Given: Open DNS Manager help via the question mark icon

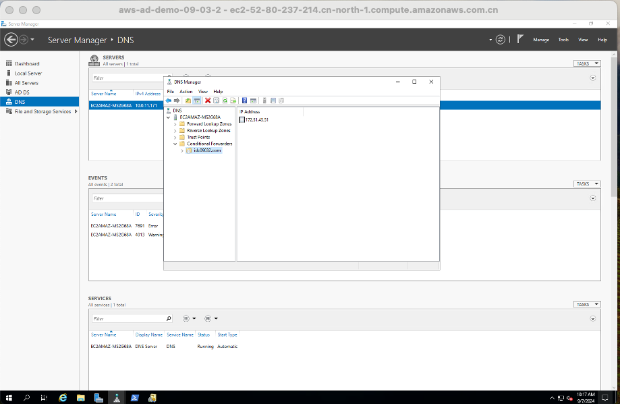Looking at the screenshot, I should (244, 100).
